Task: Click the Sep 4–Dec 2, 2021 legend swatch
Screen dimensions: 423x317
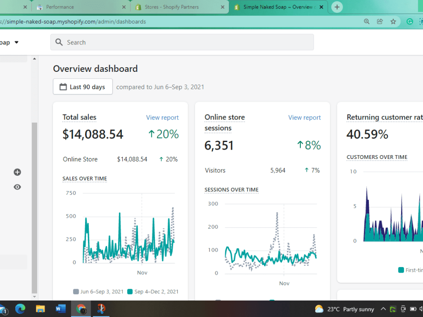Action: click(130, 292)
